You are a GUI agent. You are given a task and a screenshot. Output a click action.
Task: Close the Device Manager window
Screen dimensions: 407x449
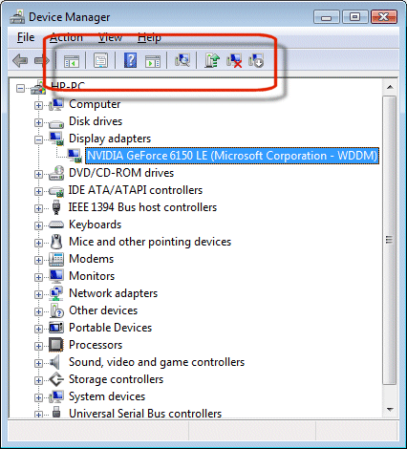384,17
